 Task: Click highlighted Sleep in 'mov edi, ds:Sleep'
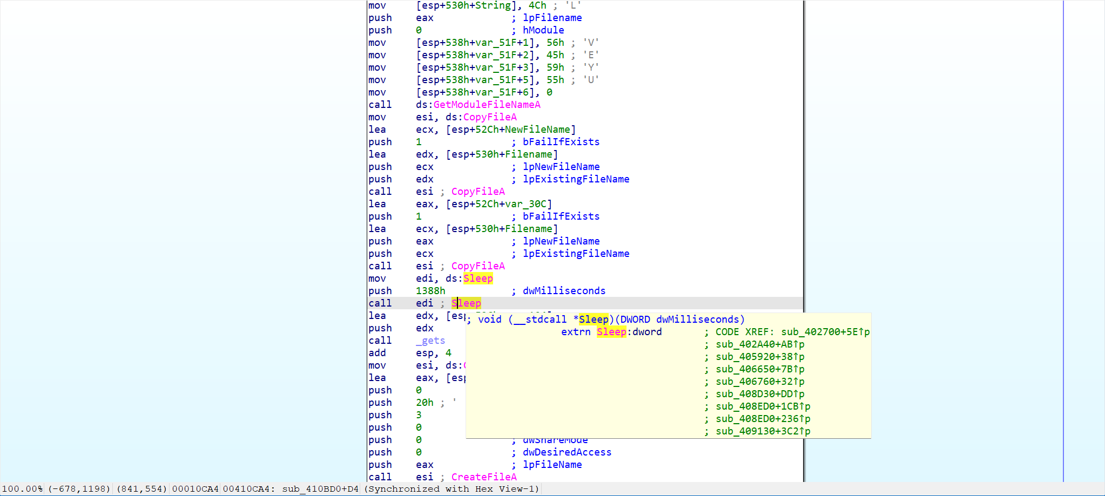[x=478, y=278]
